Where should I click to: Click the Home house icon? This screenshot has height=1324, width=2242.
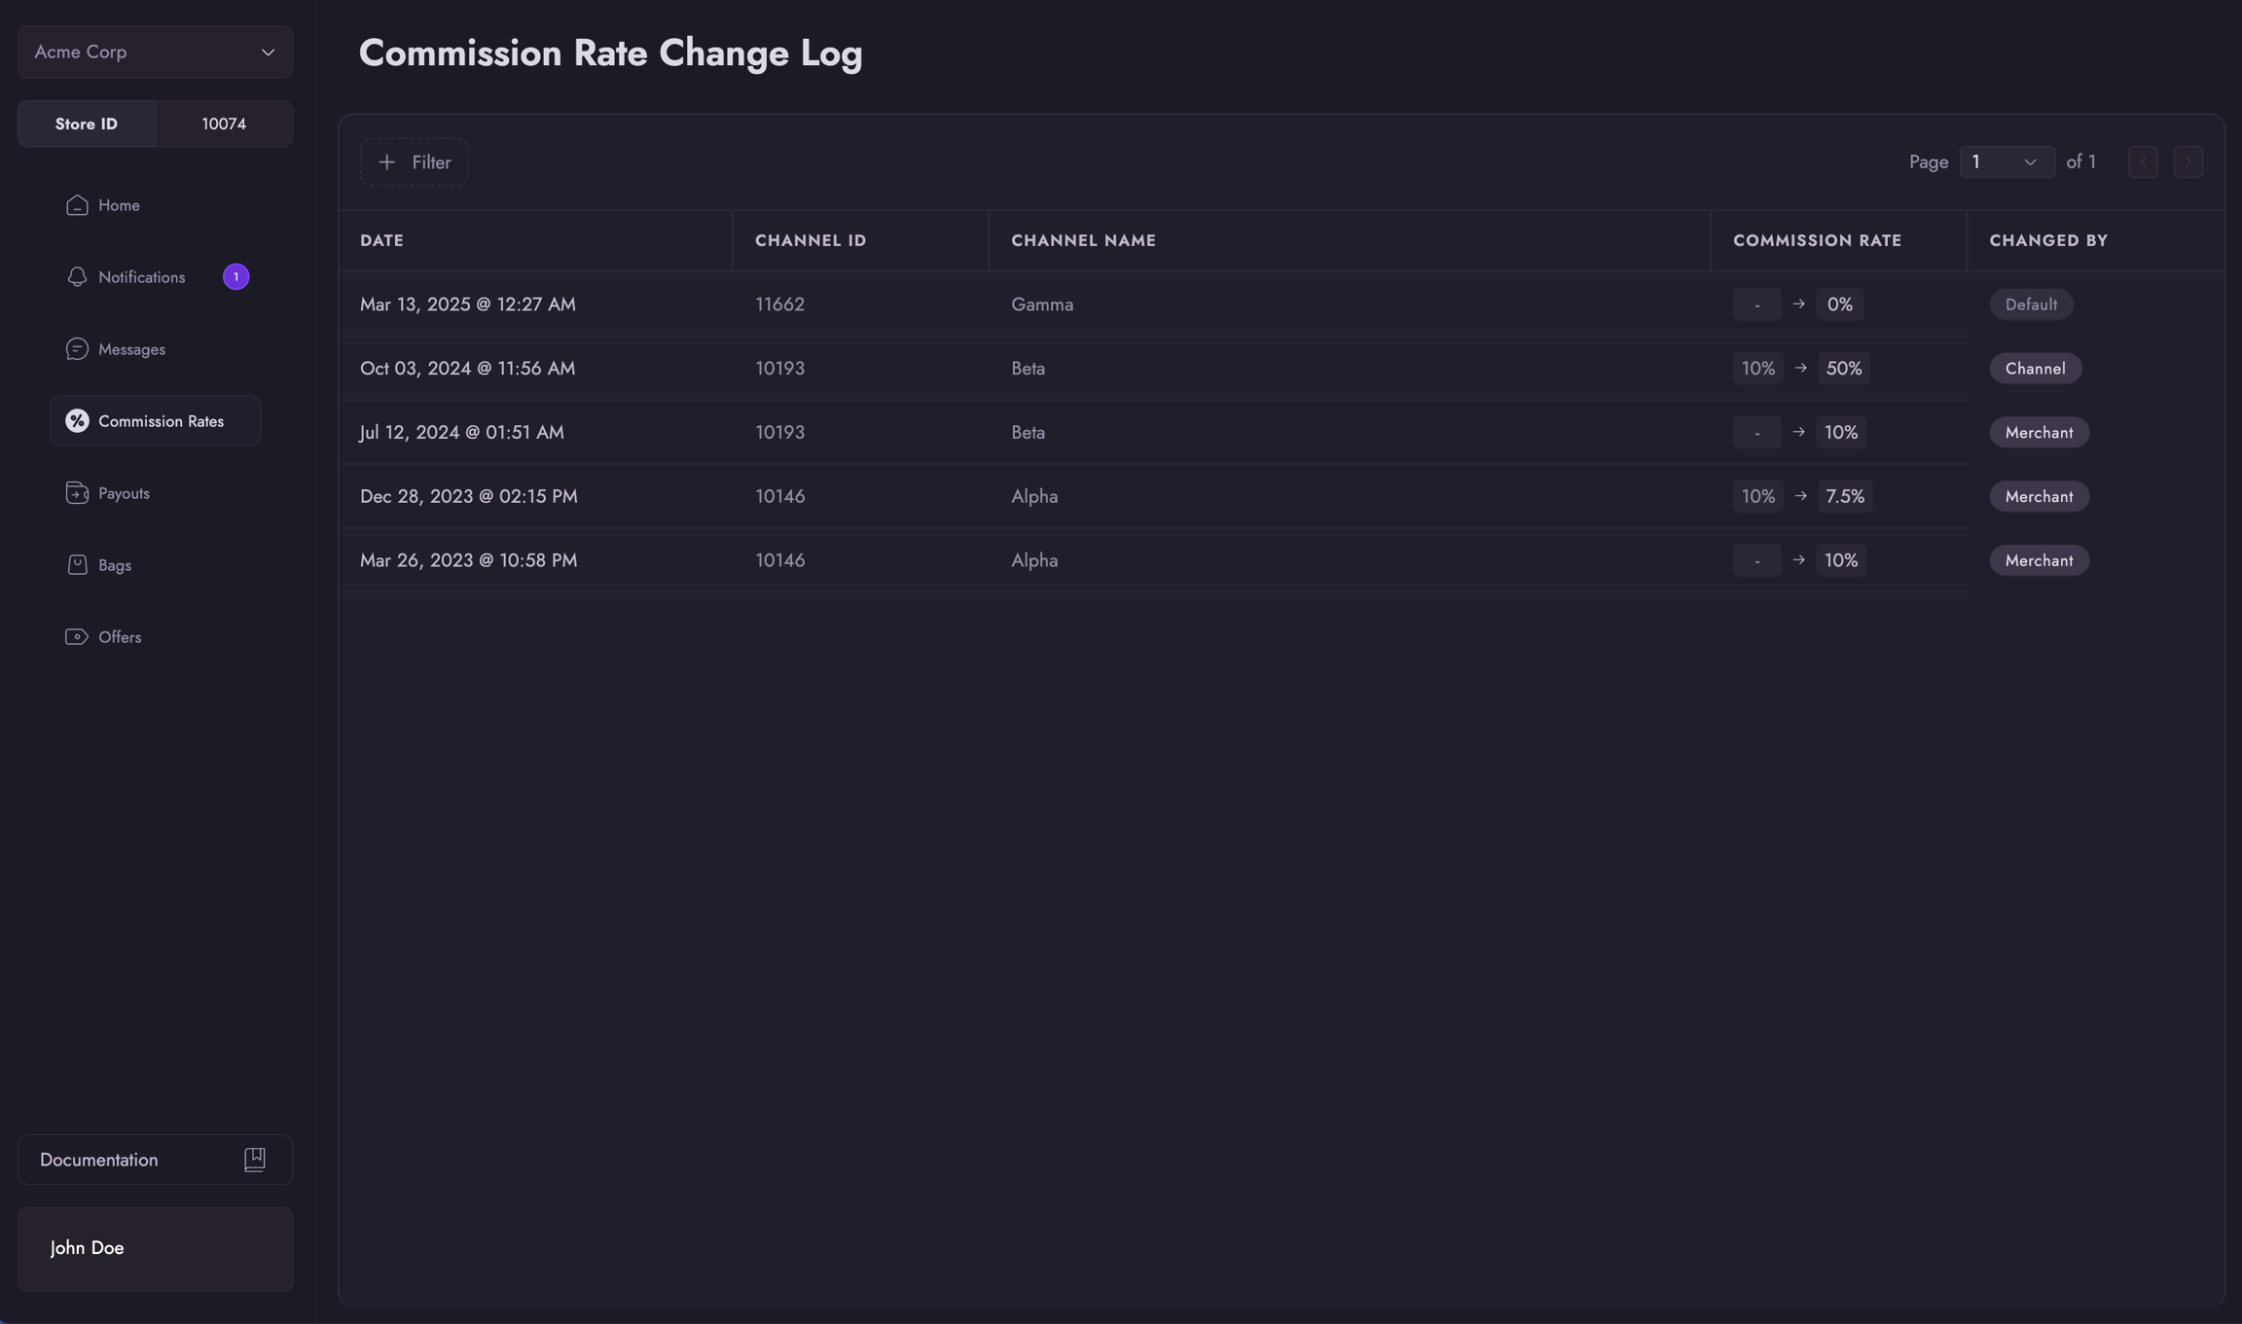pyautogui.click(x=77, y=205)
